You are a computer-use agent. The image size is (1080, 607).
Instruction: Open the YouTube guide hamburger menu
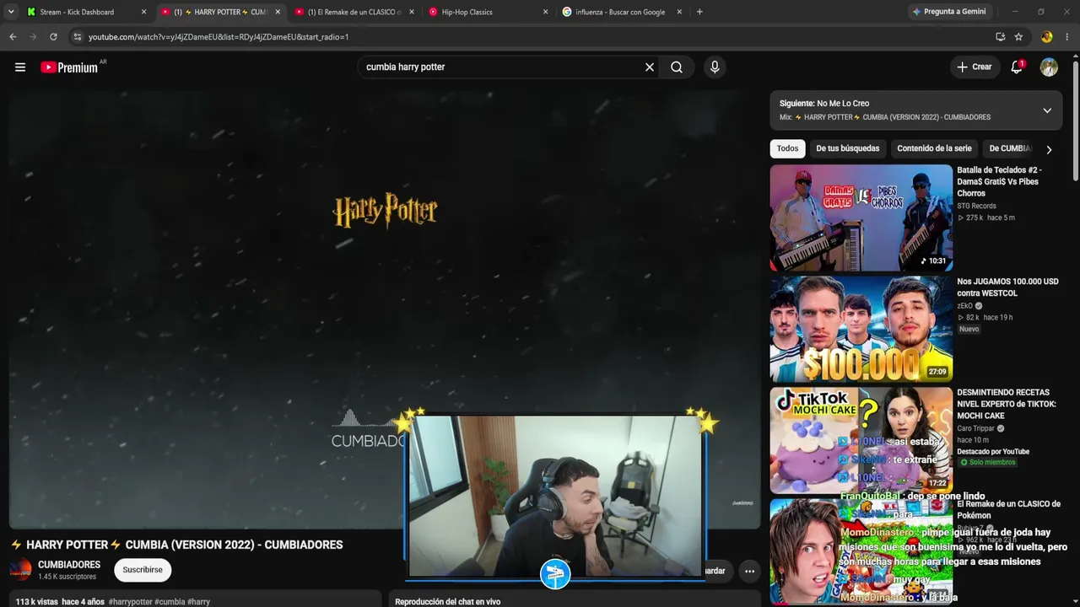pos(20,67)
